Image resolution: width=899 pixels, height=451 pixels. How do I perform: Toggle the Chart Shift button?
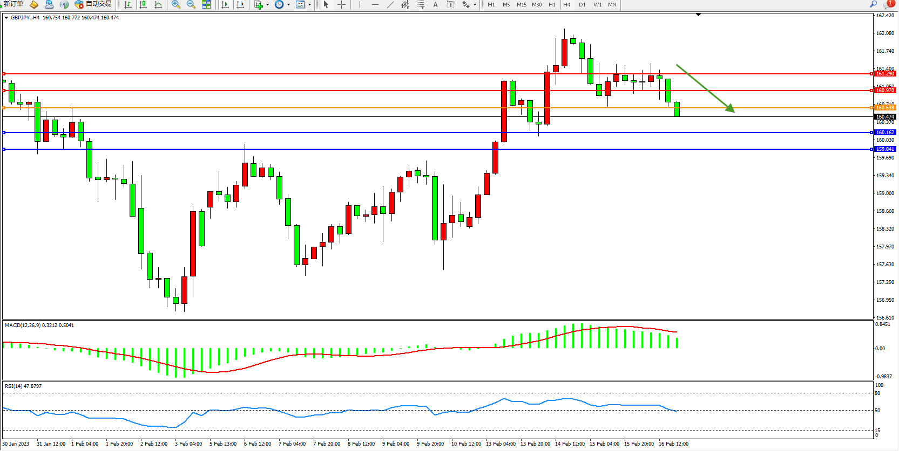click(240, 5)
